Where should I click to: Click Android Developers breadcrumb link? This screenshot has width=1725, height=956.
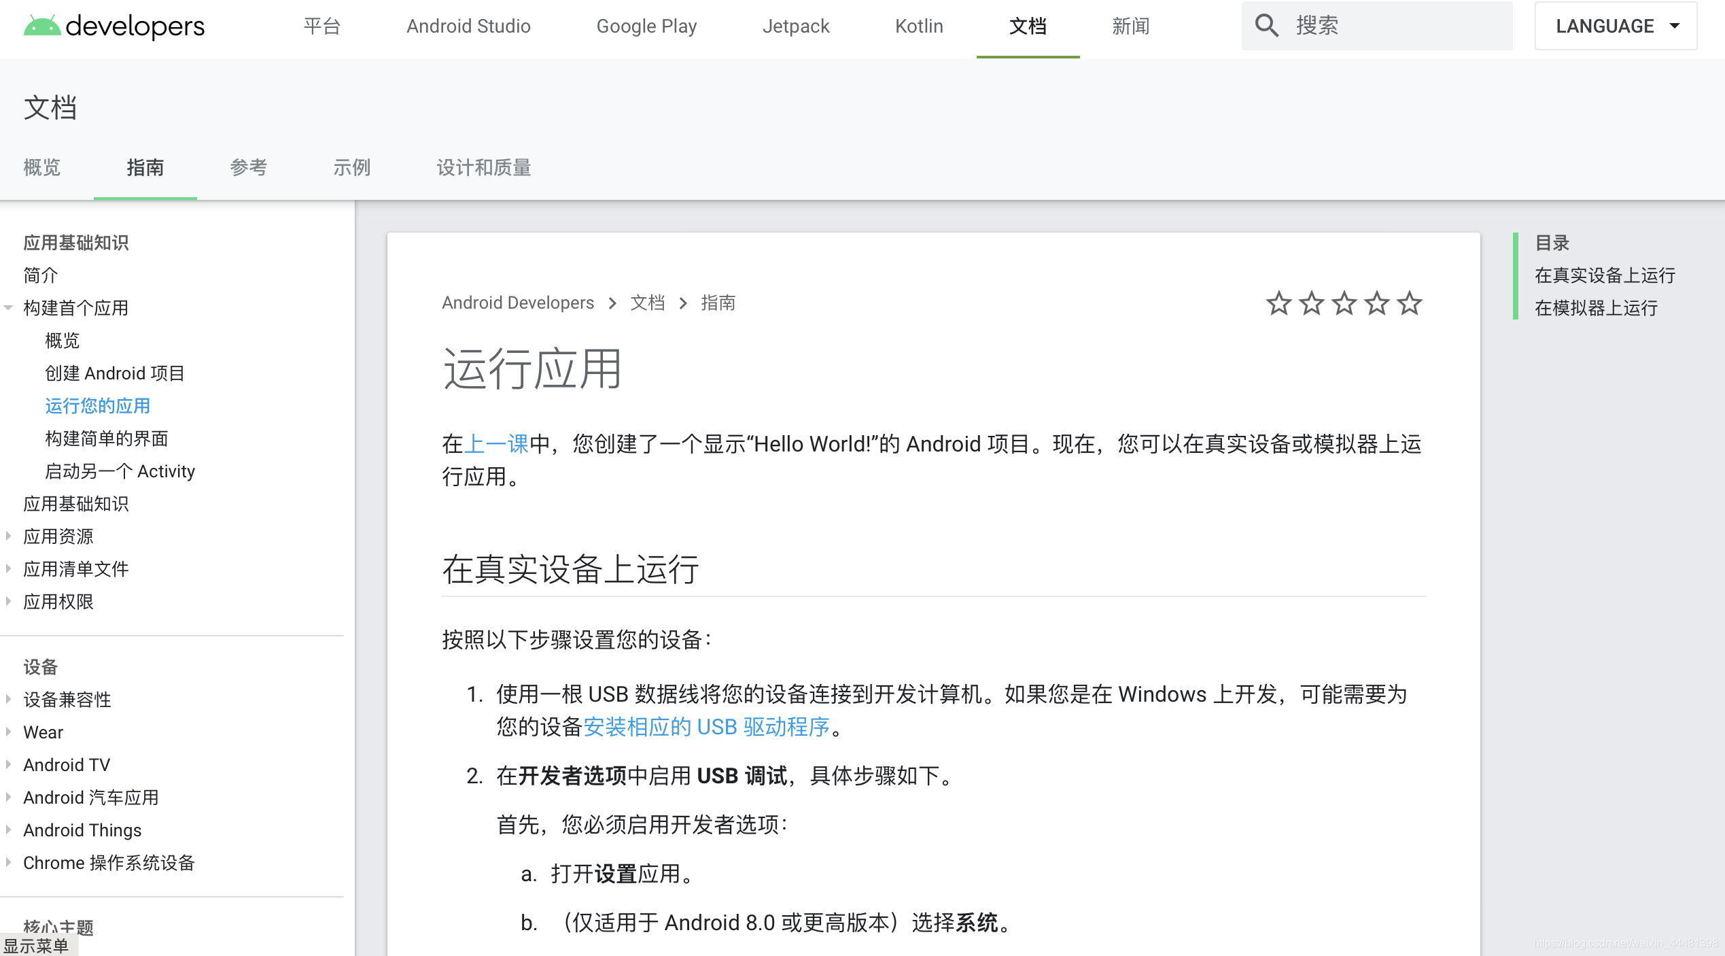518,303
